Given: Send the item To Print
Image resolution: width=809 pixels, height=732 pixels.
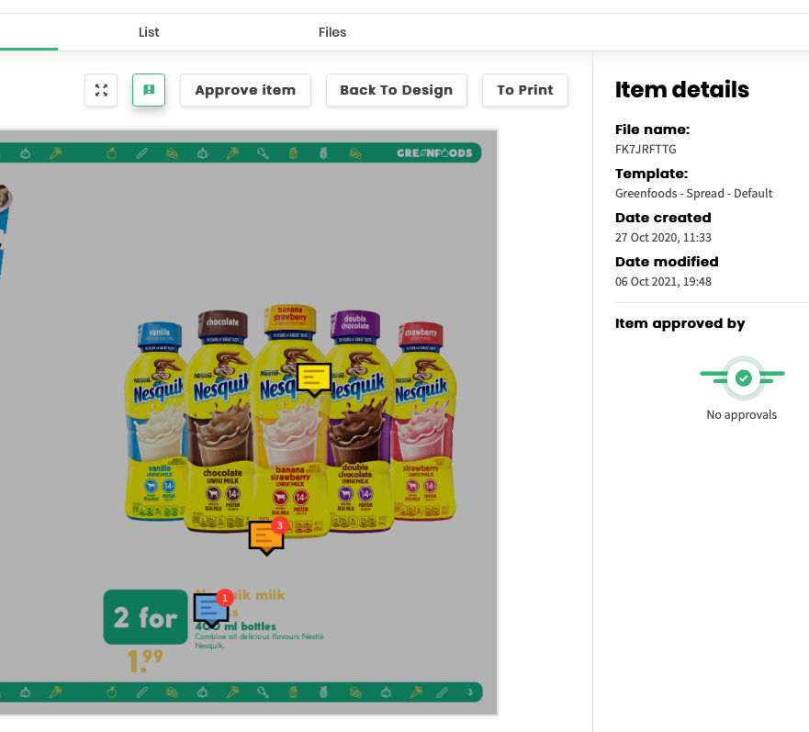Looking at the screenshot, I should tap(525, 90).
